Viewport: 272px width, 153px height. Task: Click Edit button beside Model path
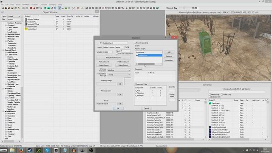coord(120,104)
